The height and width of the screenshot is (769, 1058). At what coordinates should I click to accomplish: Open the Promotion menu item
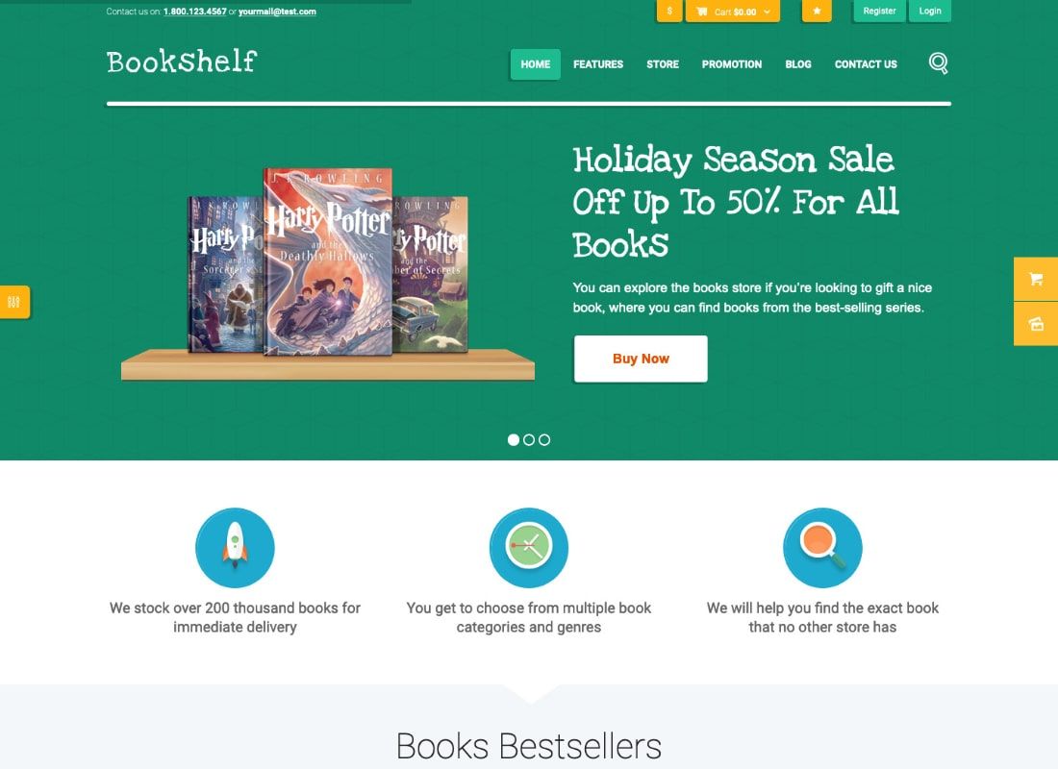731,64
